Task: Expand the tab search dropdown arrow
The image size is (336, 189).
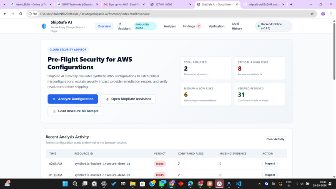Action: pos(4,4)
